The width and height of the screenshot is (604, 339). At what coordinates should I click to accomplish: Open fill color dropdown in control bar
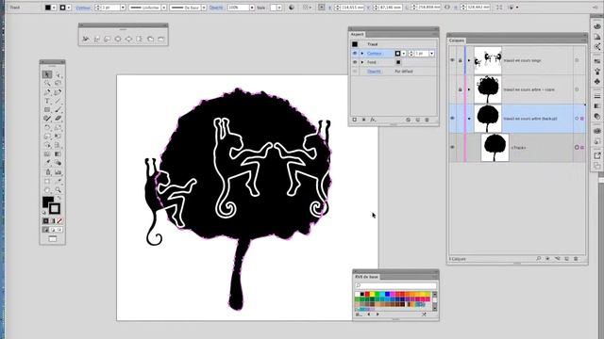[54, 8]
